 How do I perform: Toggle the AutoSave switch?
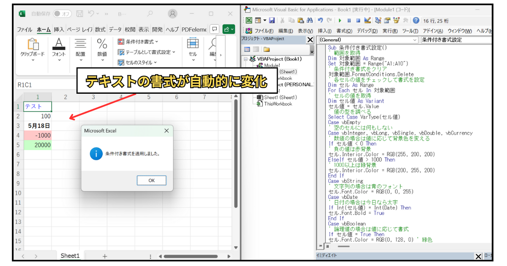point(62,14)
